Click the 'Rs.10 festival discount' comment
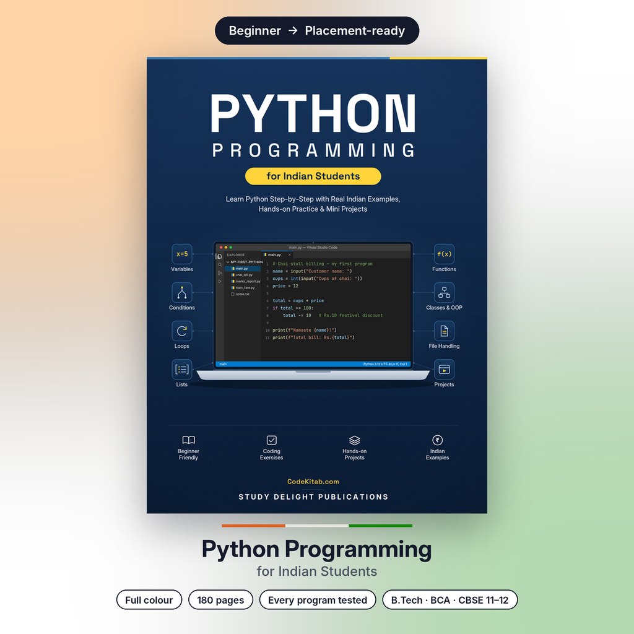The height and width of the screenshot is (634, 634). [x=350, y=315]
